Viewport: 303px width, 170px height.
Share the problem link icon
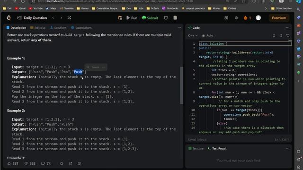[x=71, y=163]
